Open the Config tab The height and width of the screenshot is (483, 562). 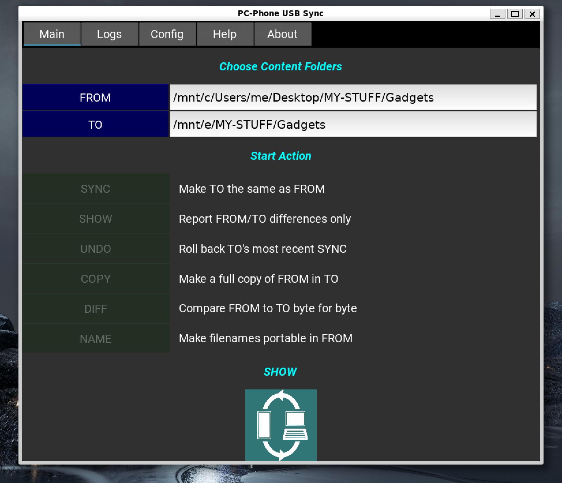(167, 34)
